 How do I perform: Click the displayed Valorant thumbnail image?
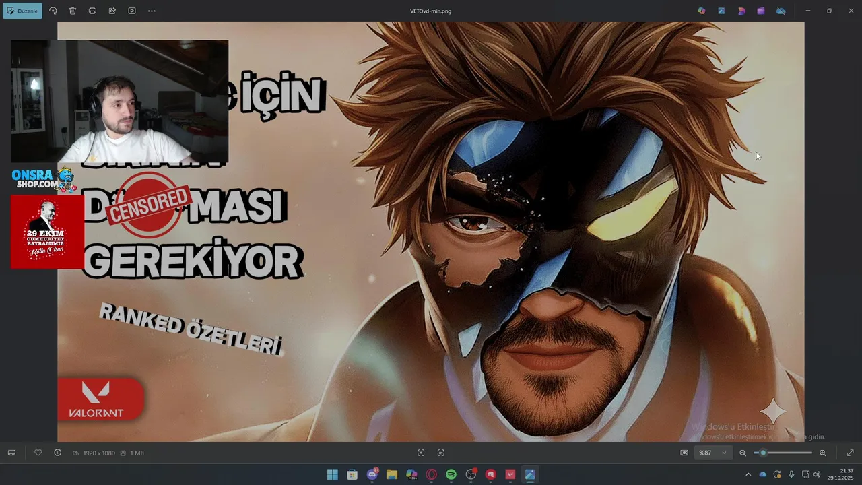tap(431, 232)
